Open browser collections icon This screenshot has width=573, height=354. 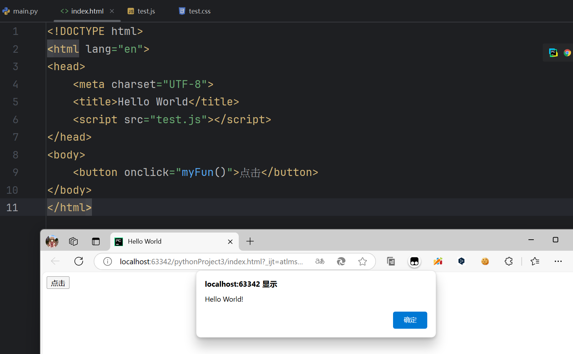pyautogui.click(x=391, y=261)
